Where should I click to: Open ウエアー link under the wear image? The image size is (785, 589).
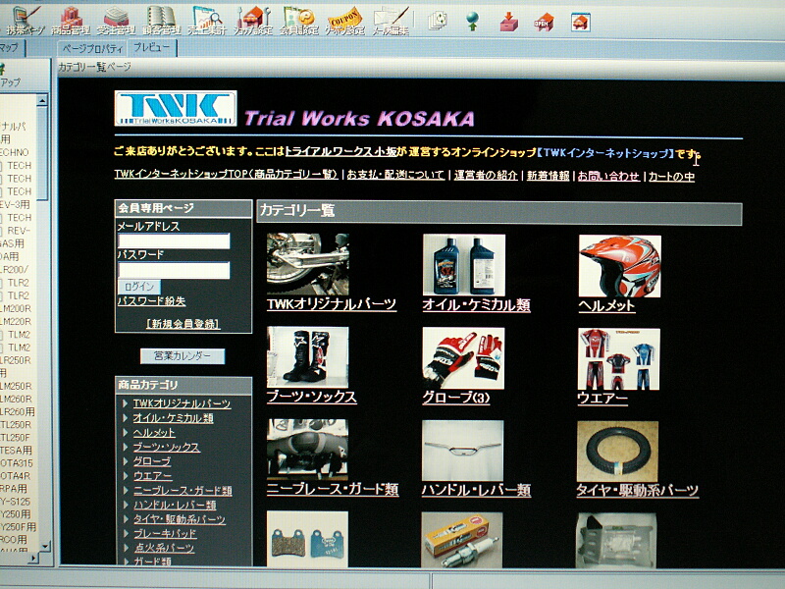(x=602, y=399)
